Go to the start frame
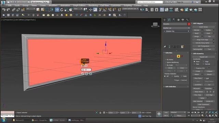The height and width of the screenshot is (123, 219). coord(189,112)
